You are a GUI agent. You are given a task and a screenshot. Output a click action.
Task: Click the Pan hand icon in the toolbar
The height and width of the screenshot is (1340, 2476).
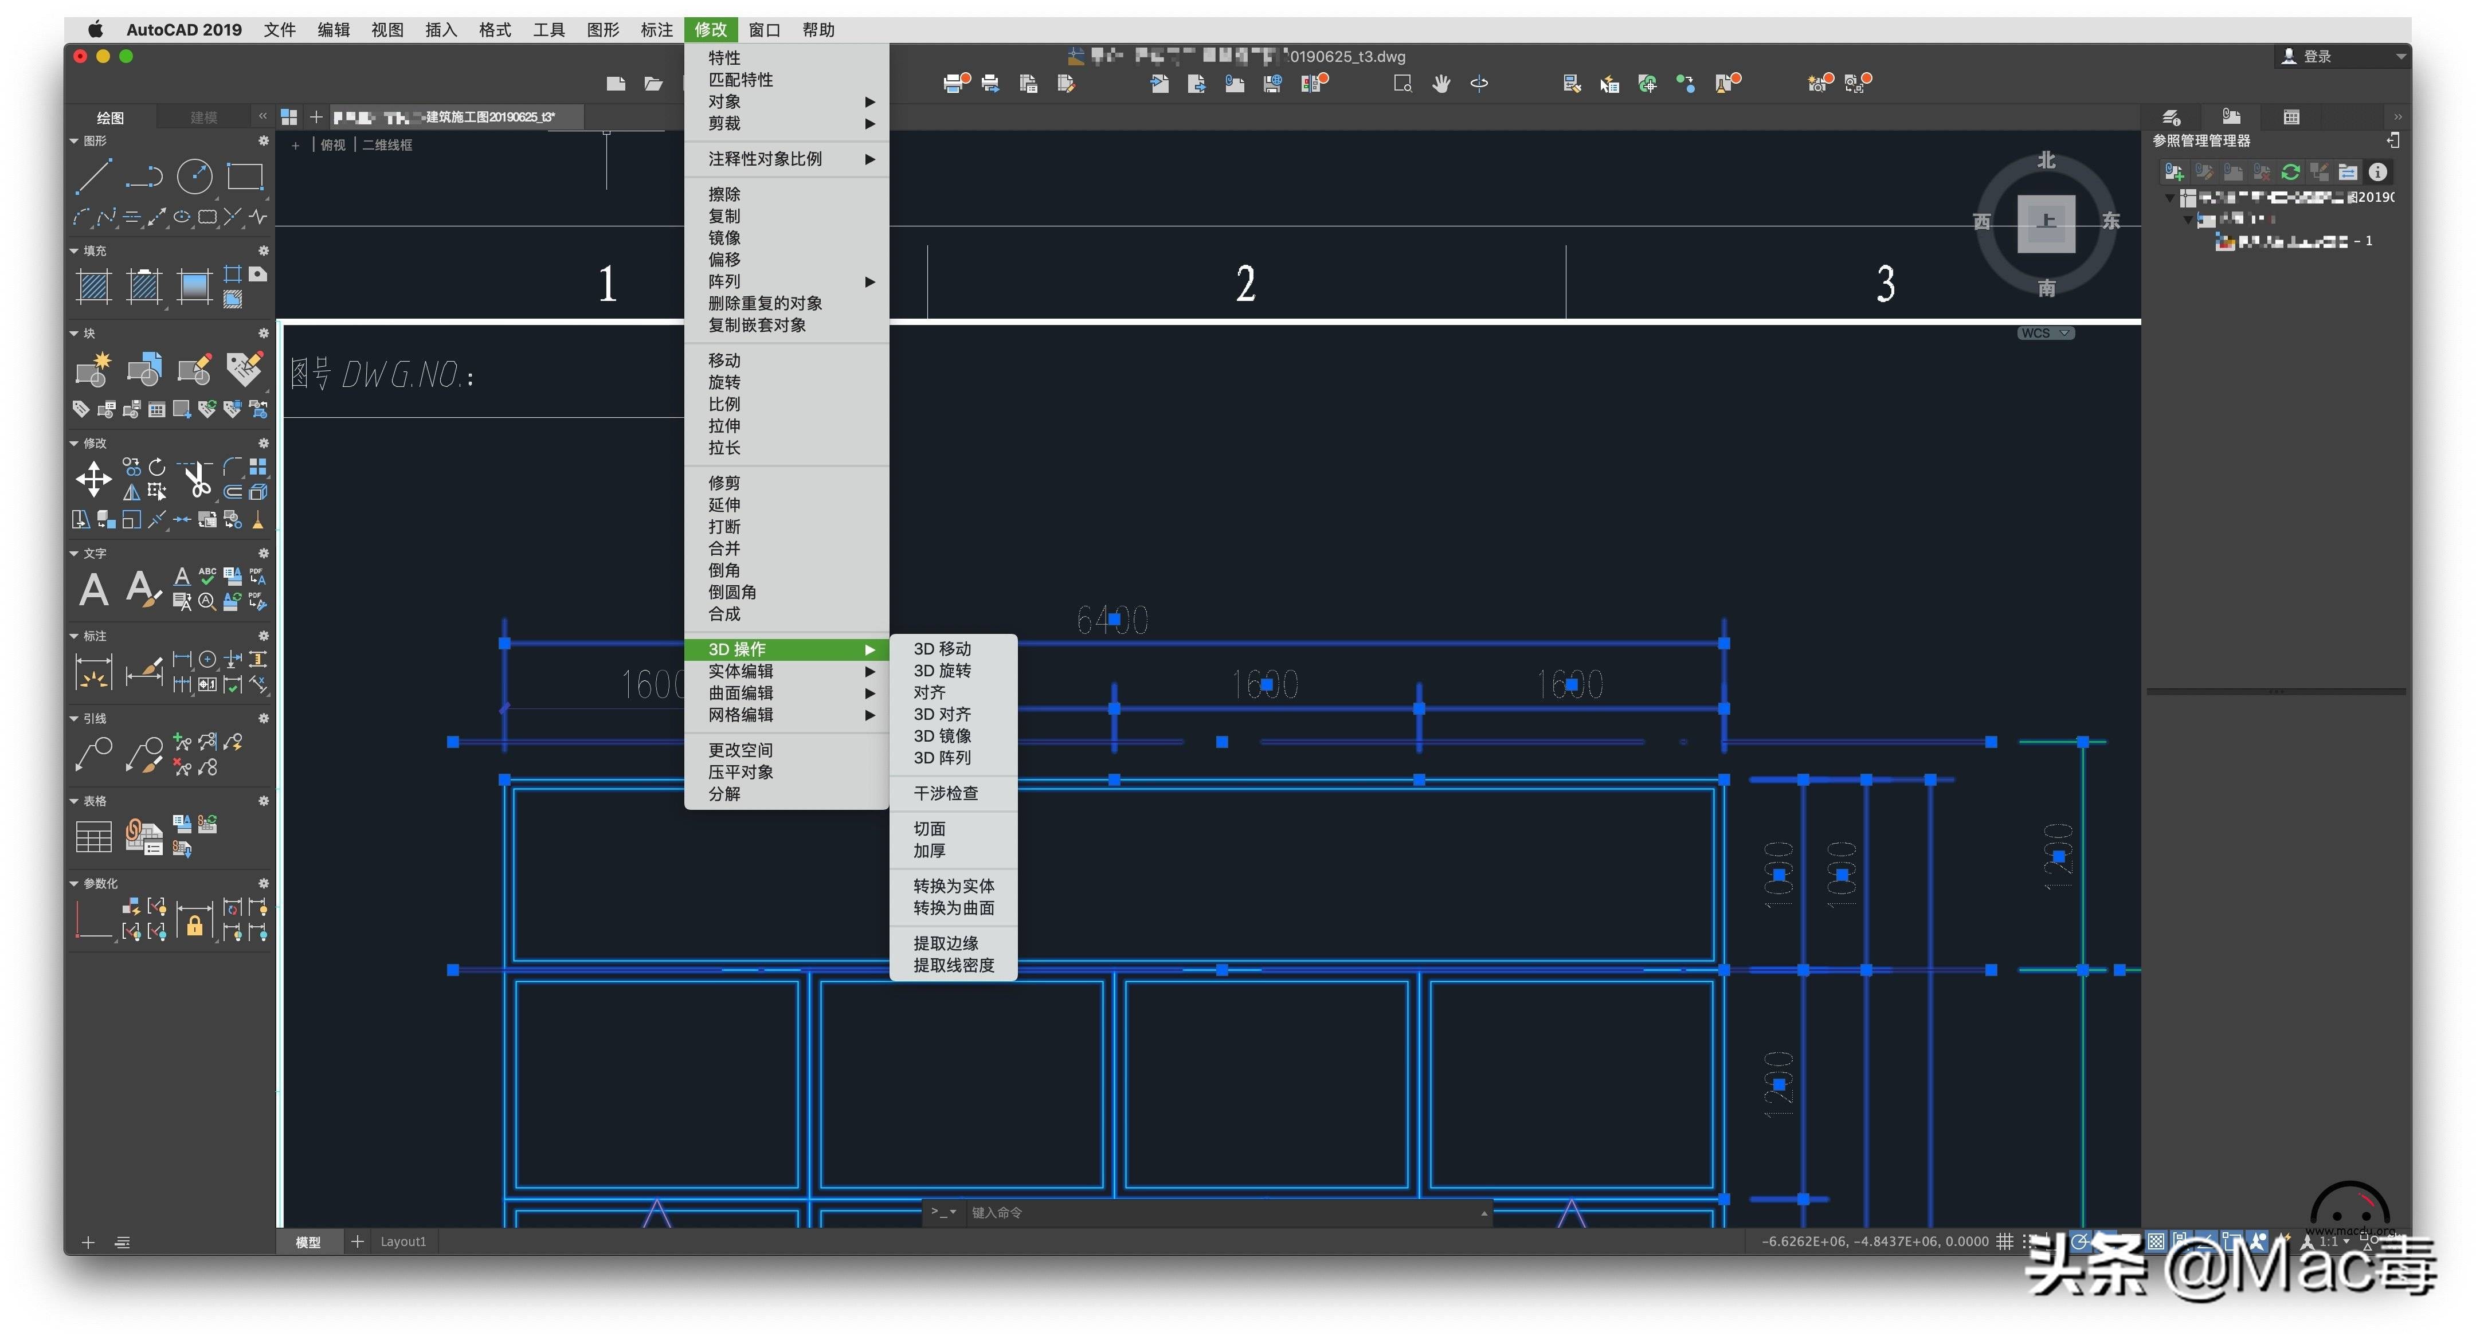[x=1441, y=85]
